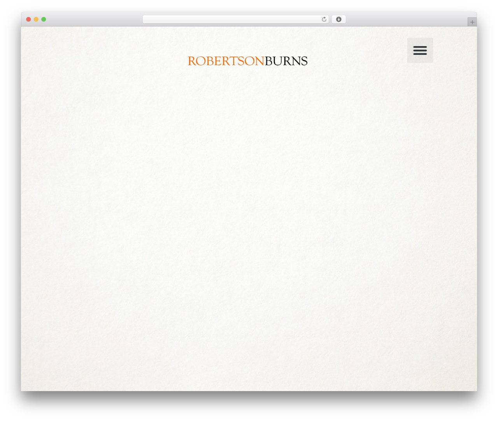Reload the page with the refresh icon
The image size is (498, 421).
(324, 19)
